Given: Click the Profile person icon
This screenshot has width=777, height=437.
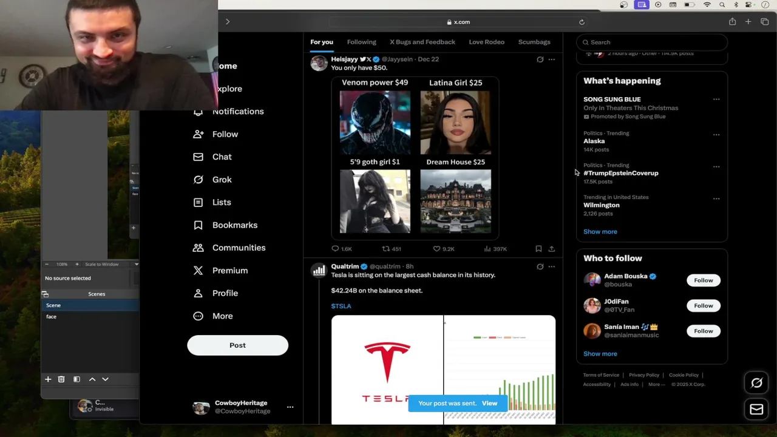Looking at the screenshot, I should point(198,293).
